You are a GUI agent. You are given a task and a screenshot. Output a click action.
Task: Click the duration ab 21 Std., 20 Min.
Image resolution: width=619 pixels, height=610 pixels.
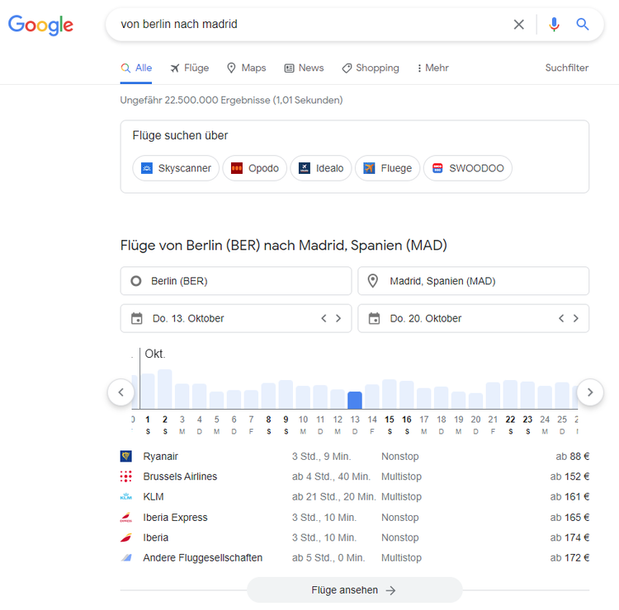click(x=333, y=497)
